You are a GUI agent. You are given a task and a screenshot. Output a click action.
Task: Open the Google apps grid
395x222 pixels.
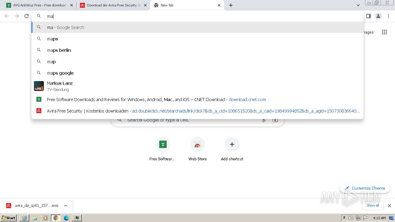(x=384, y=32)
